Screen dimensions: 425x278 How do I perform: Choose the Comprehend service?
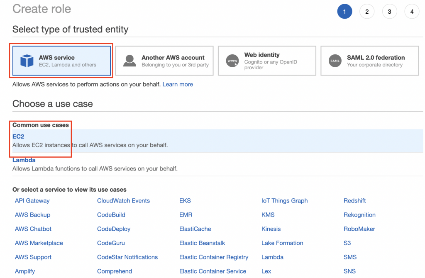click(x=115, y=271)
